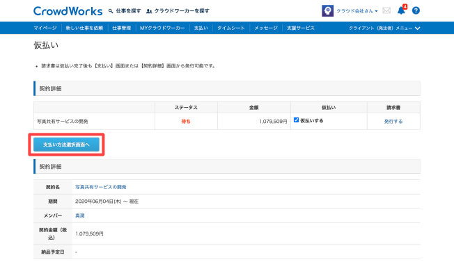Open the 写真共有サービスの開発 contract name link
Viewport: 454px width, 278px height.
click(x=101, y=187)
